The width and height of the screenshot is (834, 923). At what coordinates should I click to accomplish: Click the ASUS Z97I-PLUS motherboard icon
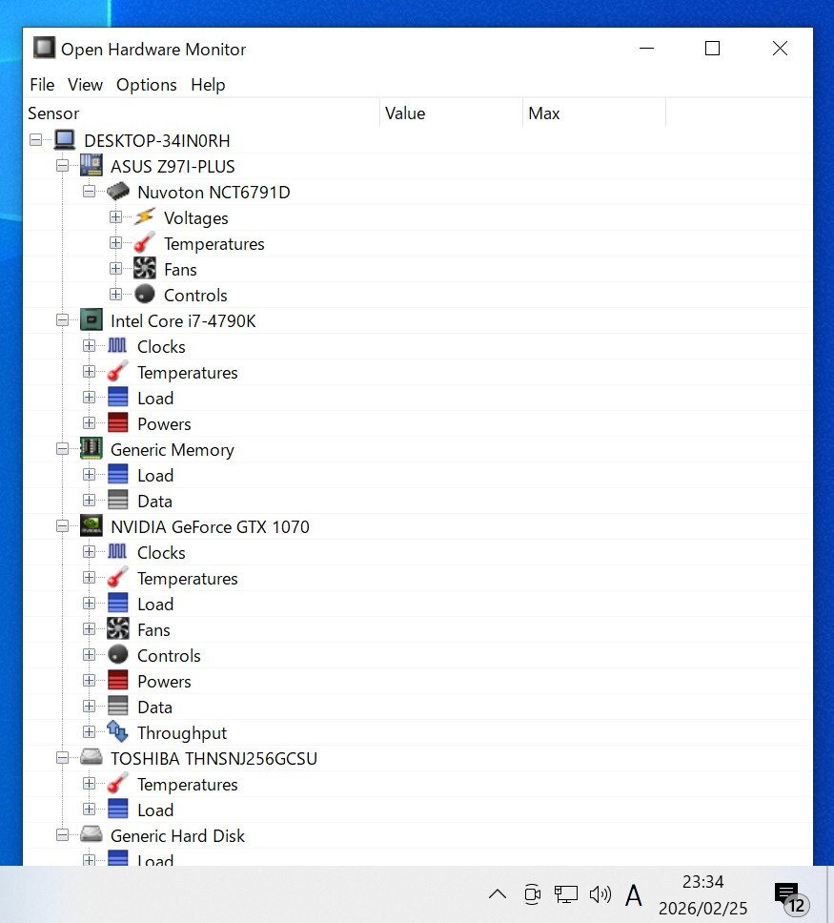point(92,165)
